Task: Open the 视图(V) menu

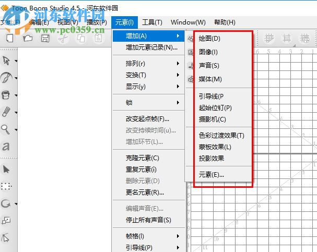Action: point(68,22)
